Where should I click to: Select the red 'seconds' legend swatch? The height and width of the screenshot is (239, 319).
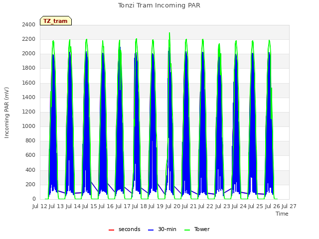pyautogui.click(x=111, y=230)
